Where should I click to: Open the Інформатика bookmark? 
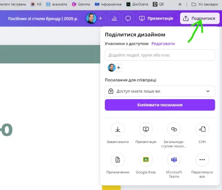click(x=108, y=4)
